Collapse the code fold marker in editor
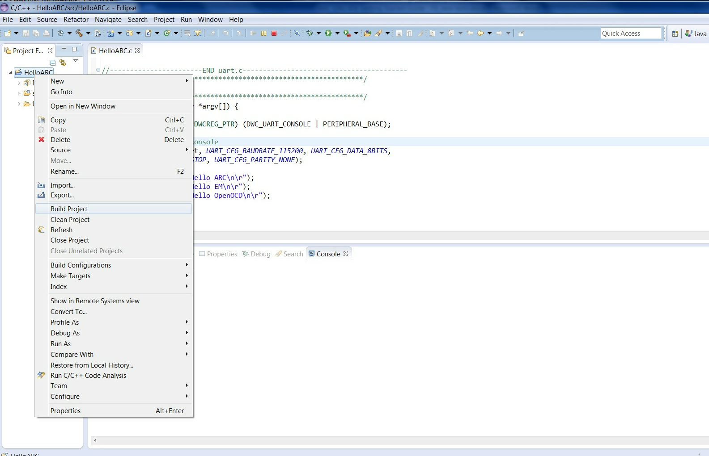Screen dimensions: 709x456 [x=98, y=70]
